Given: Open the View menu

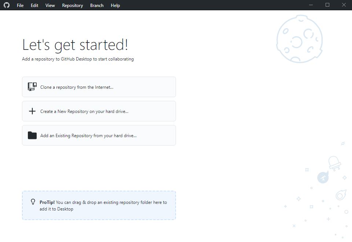Looking at the screenshot, I should pos(50,5).
